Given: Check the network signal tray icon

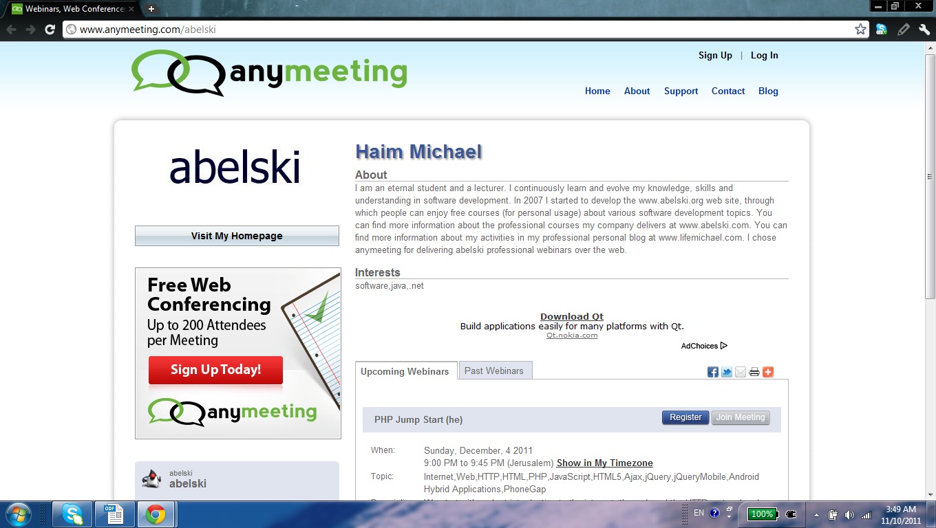Looking at the screenshot, I should [x=866, y=514].
